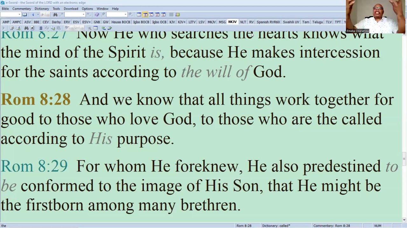Click the second green arrow icon
This screenshot has height=228, width=407.
(110, 28)
